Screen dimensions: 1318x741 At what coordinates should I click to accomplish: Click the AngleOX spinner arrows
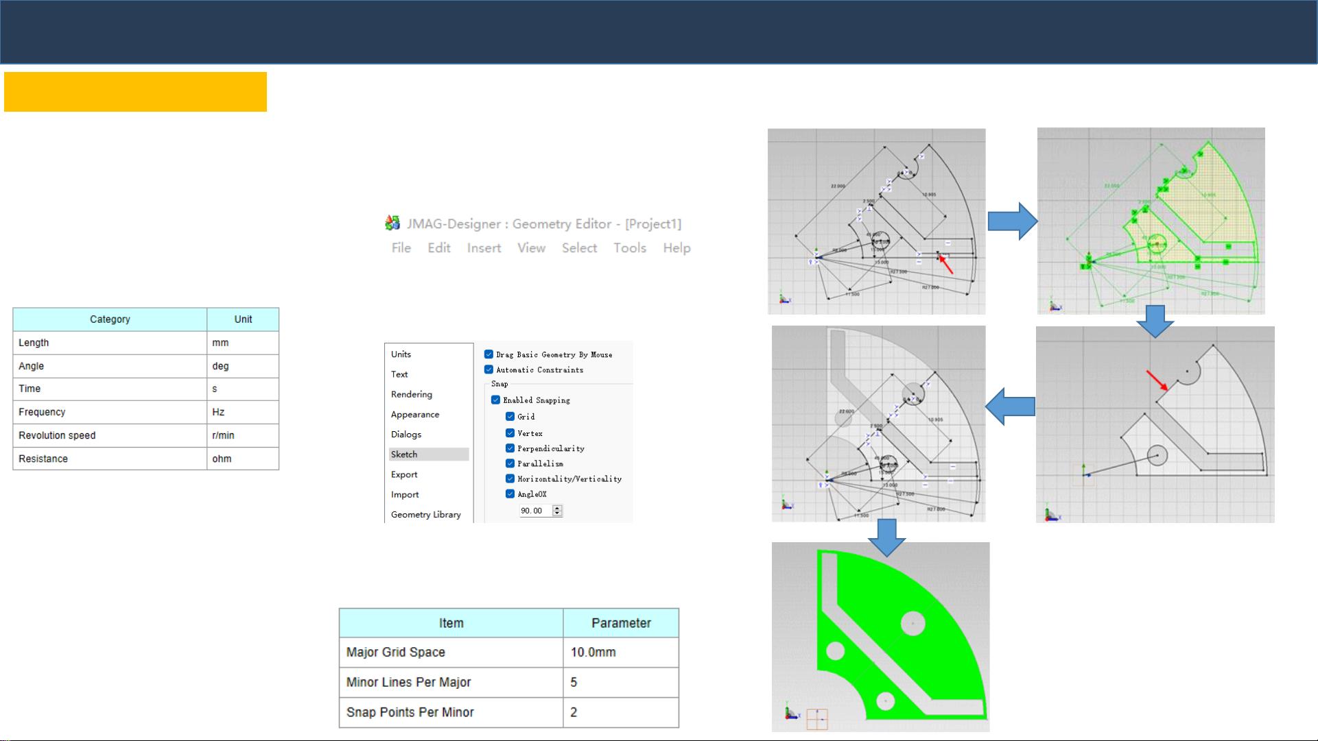(557, 511)
